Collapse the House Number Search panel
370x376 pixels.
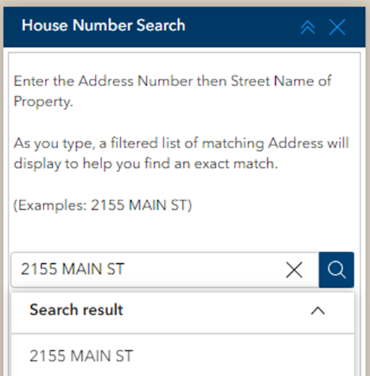coord(308,27)
